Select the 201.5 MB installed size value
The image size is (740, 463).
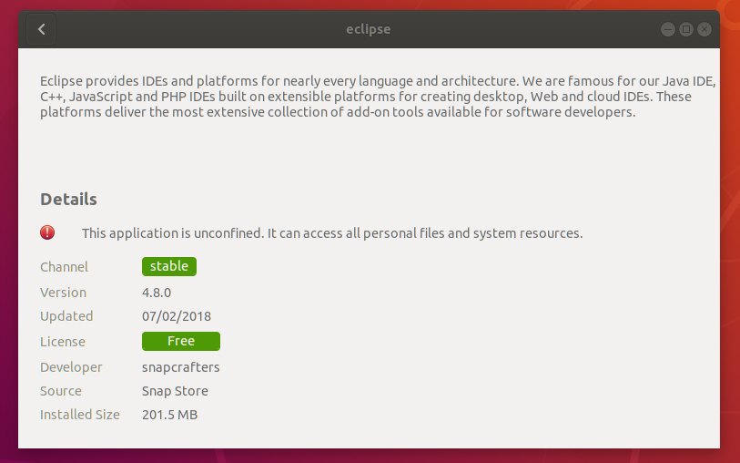[169, 415]
